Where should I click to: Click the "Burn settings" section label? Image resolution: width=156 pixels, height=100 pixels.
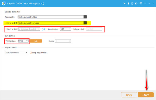coord(10,36)
